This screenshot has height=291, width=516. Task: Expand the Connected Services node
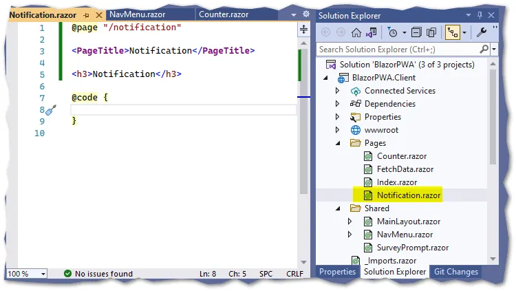coord(337,91)
